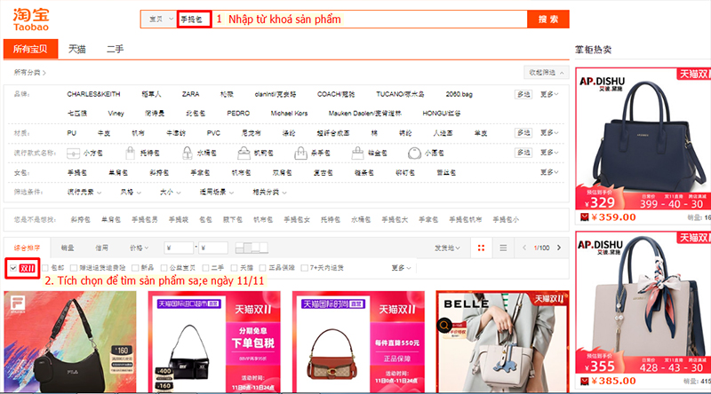The width and height of the screenshot is (711, 394).
Task: Switch to list view icon
Action: click(x=503, y=248)
